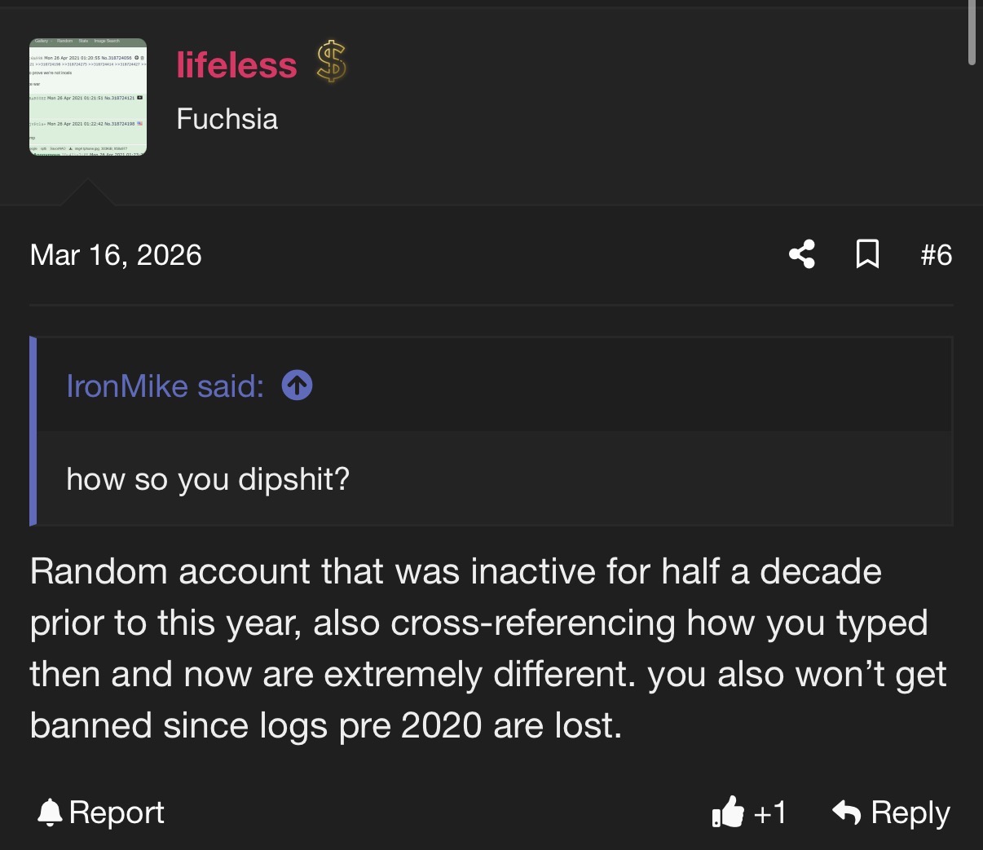This screenshot has width=983, height=850.
Task: Click the purple left border of quote block
Action: coord(33,430)
